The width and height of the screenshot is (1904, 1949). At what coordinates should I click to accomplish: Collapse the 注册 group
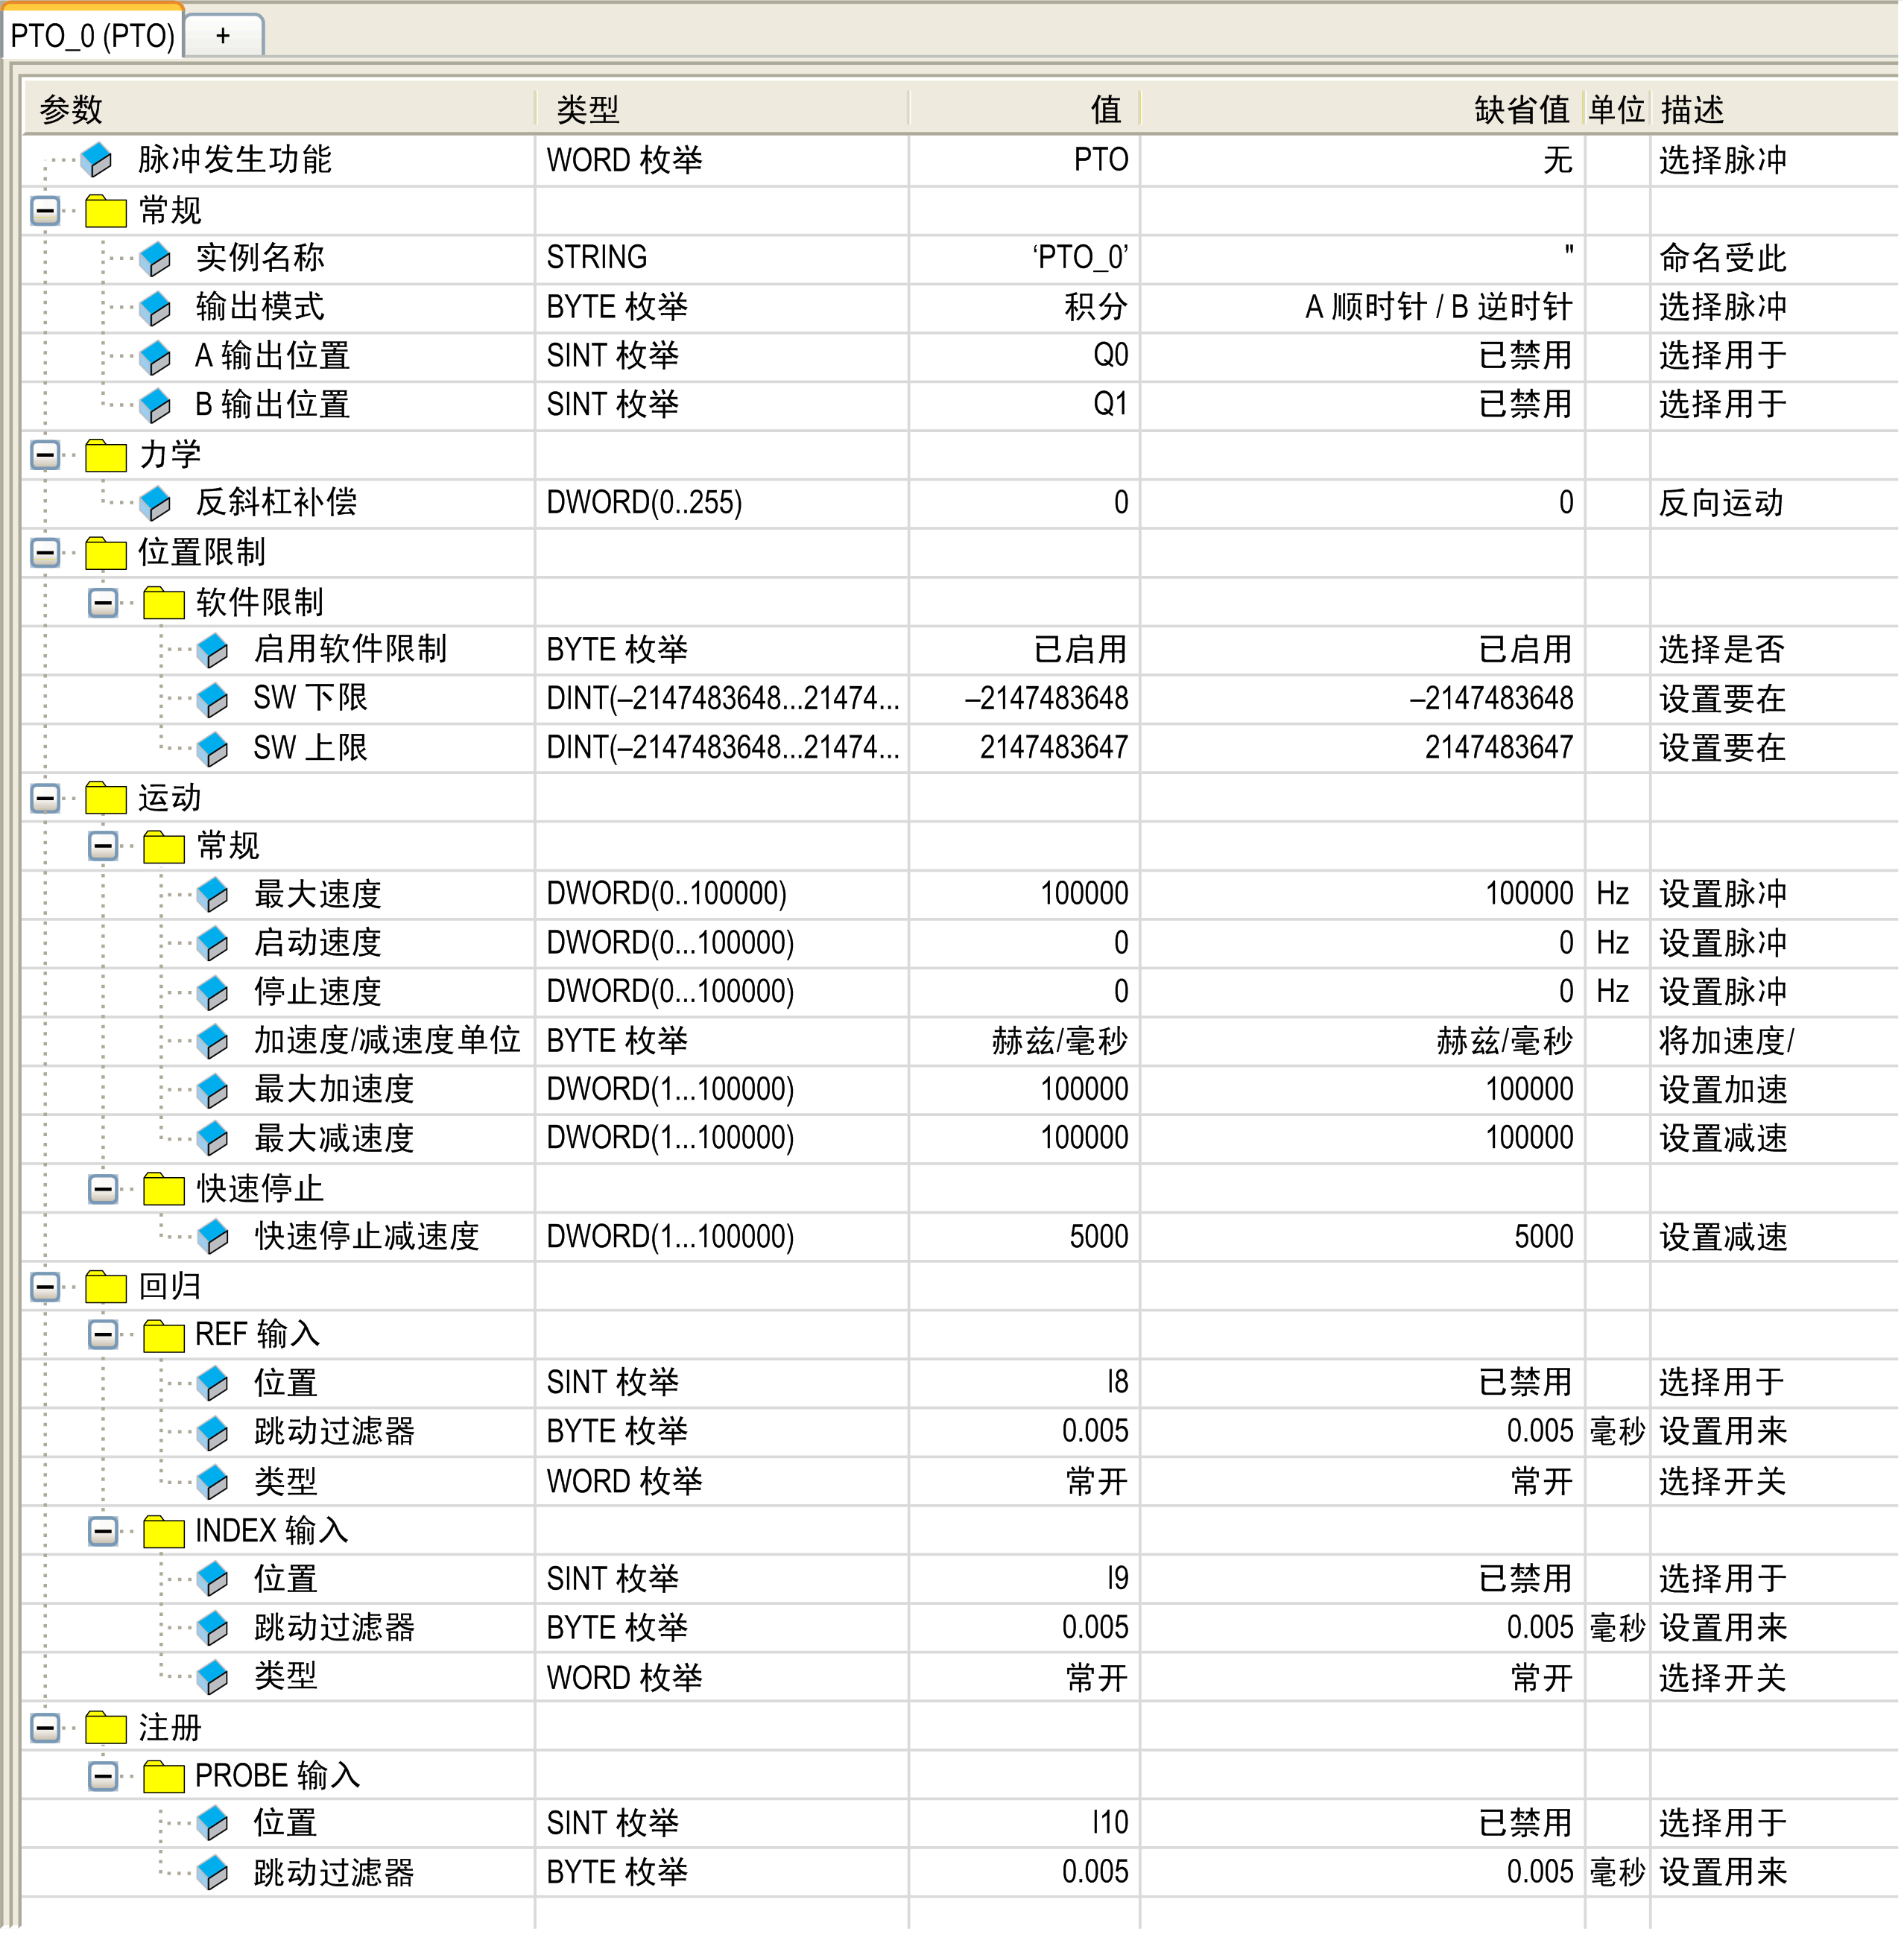pyautogui.click(x=45, y=1728)
